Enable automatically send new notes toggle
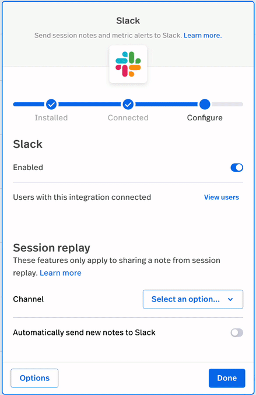The height and width of the screenshot is (395, 256). (x=237, y=332)
